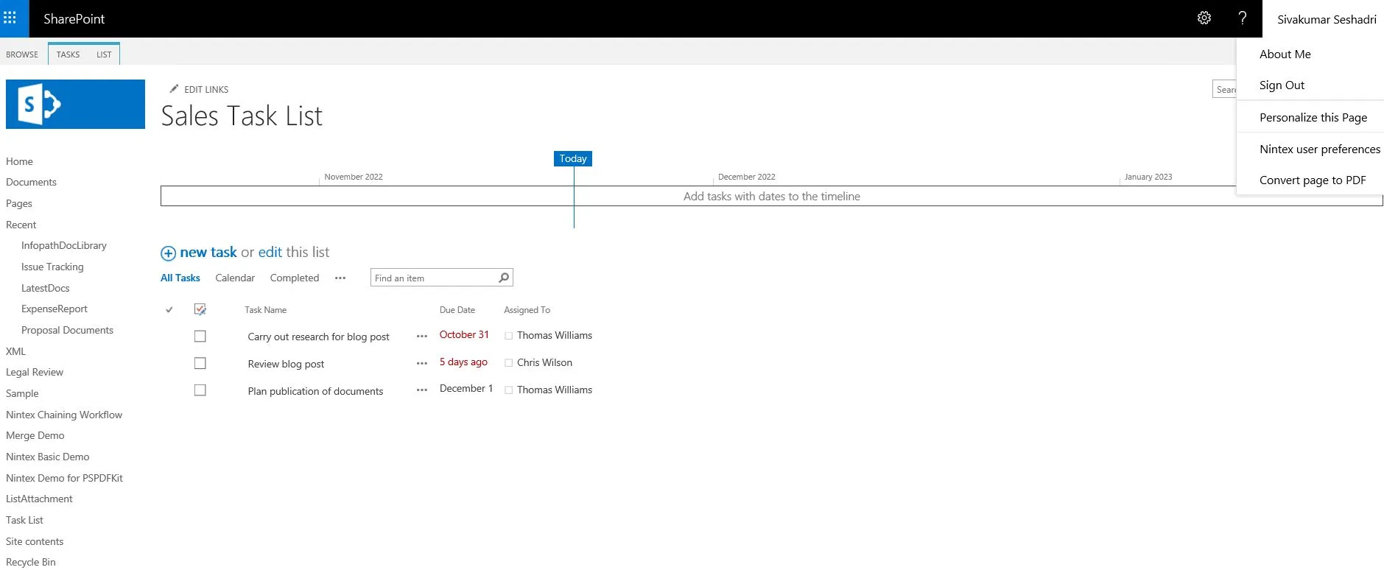Switch to the Browse ribbon tab
Viewport: 1384px width, 570px height.
[22, 54]
